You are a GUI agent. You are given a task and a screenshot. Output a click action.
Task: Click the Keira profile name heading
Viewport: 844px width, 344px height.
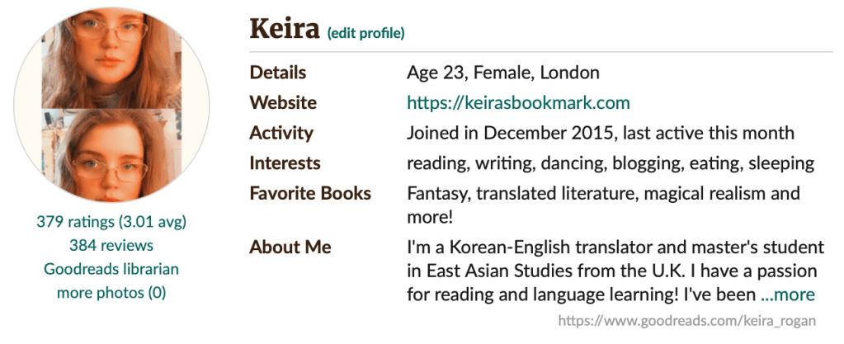pyautogui.click(x=285, y=31)
